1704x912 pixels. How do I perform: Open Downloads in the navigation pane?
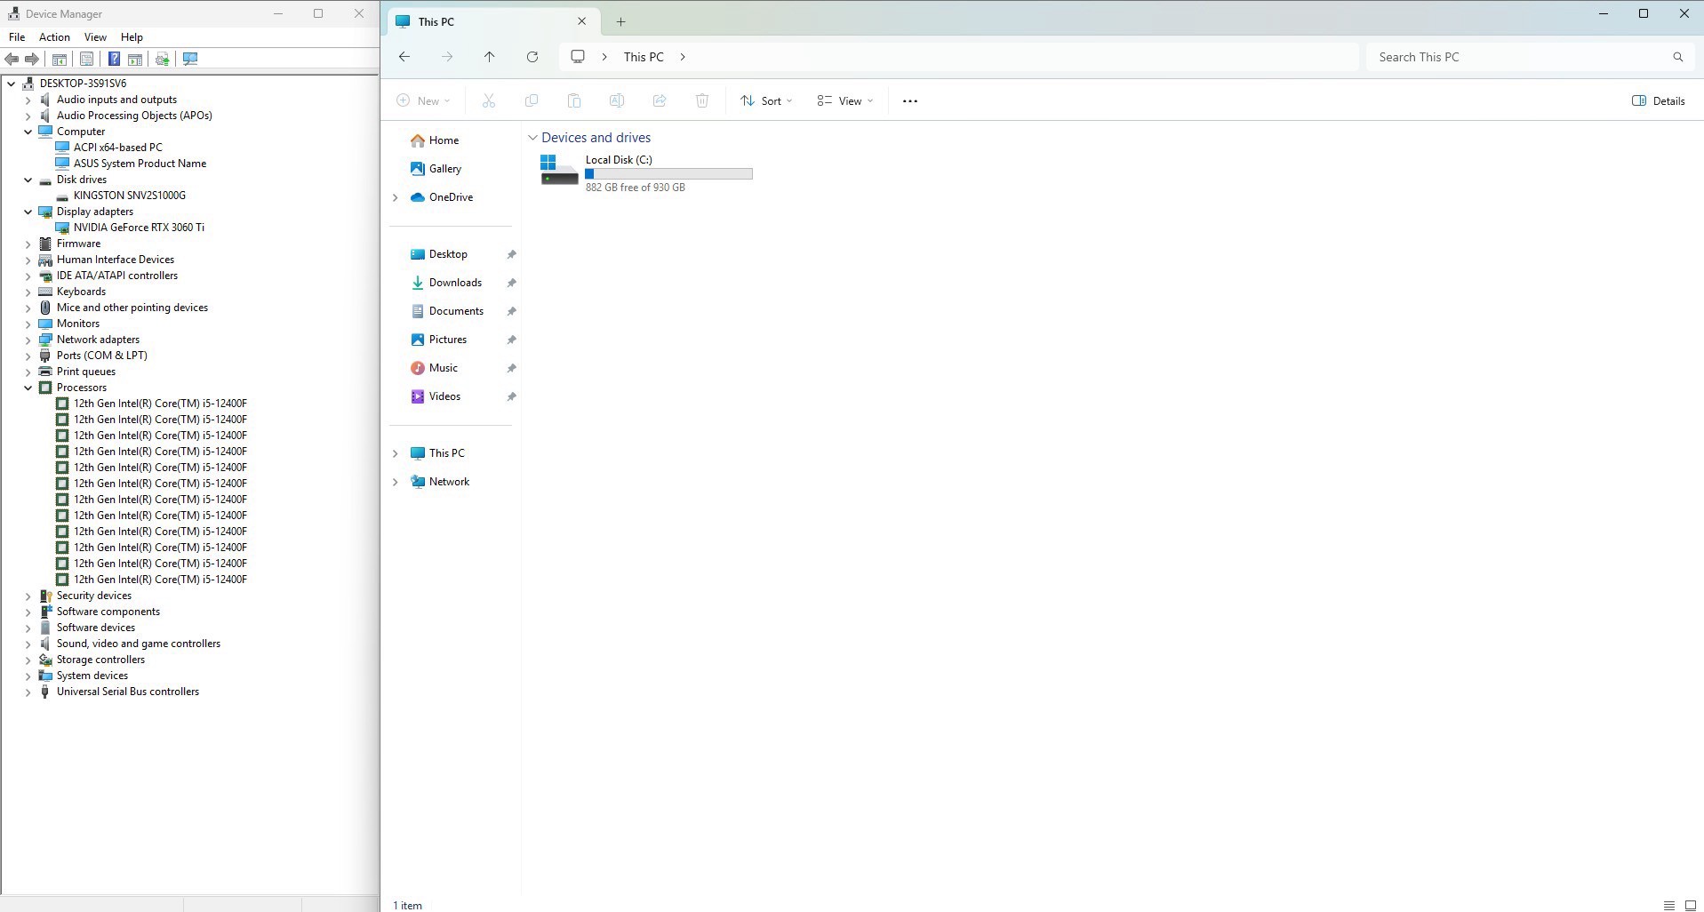tap(455, 283)
